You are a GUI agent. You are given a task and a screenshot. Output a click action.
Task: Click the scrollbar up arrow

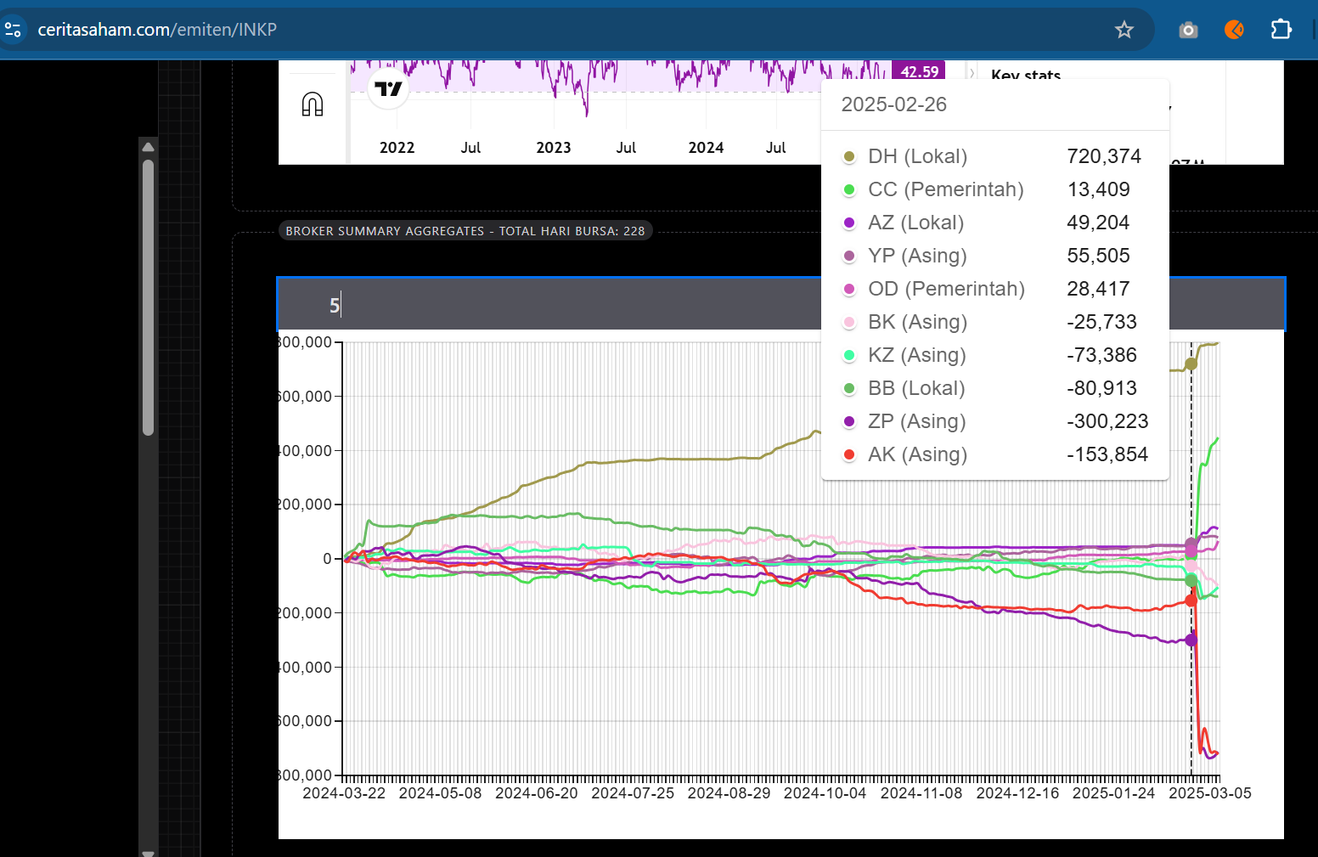tap(149, 147)
